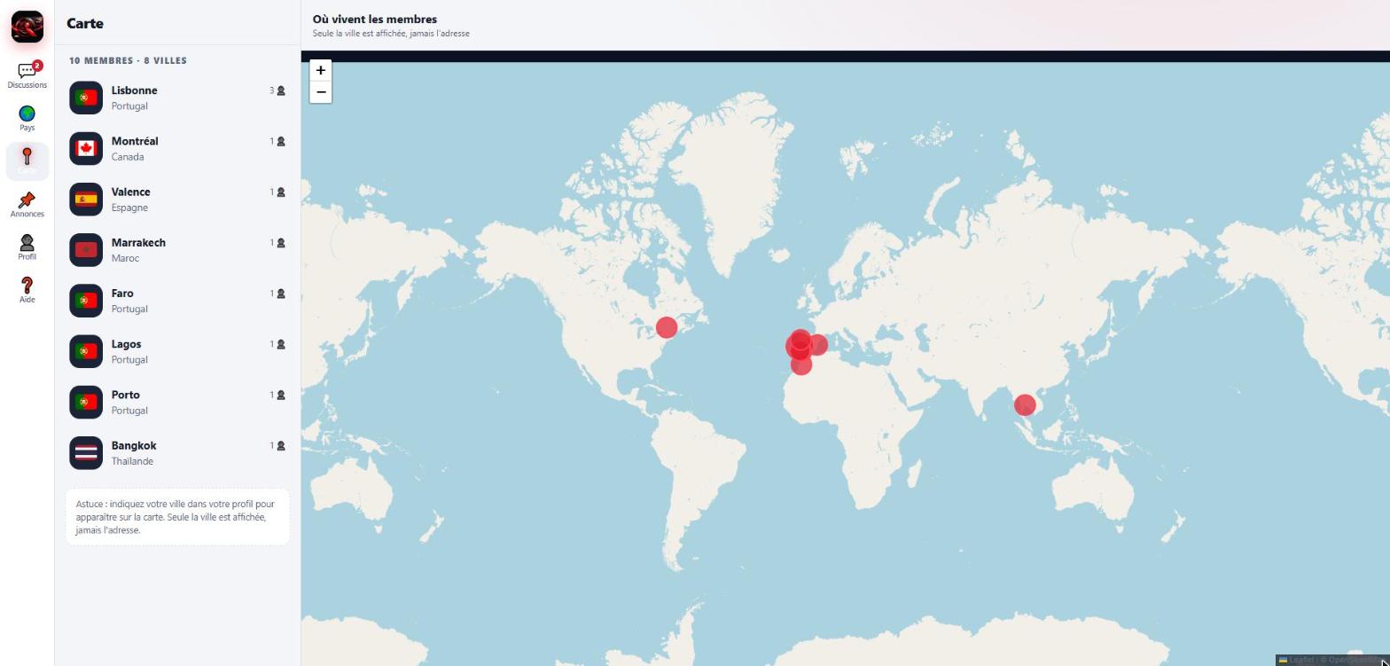1390x666 pixels.
Task: Open the Aide help section
Action: pos(27,290)
